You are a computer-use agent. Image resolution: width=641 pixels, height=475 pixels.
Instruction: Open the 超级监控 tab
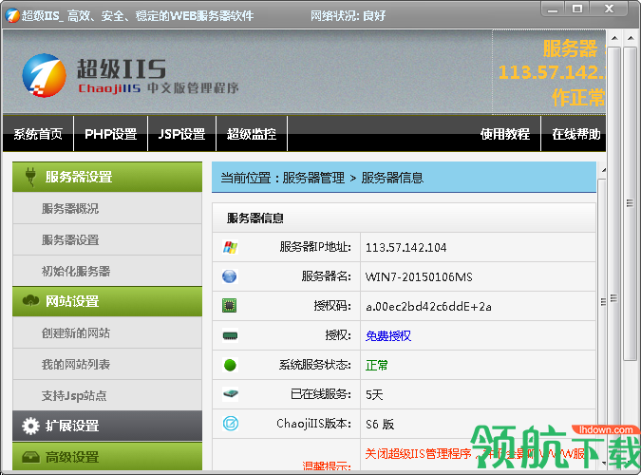point(252,134)
